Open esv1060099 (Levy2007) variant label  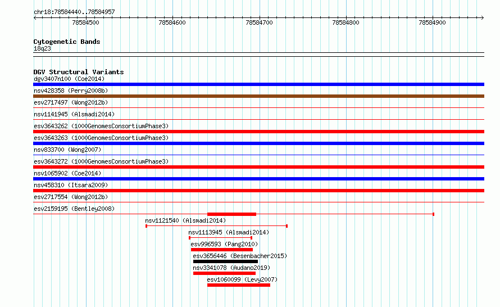(242, 279)
